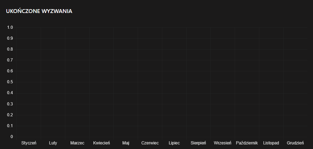Image resolution: width=313 pixels, height=149 pixels.
Task: Click the Luty label on the axis
Action: [x=53, y=143]
